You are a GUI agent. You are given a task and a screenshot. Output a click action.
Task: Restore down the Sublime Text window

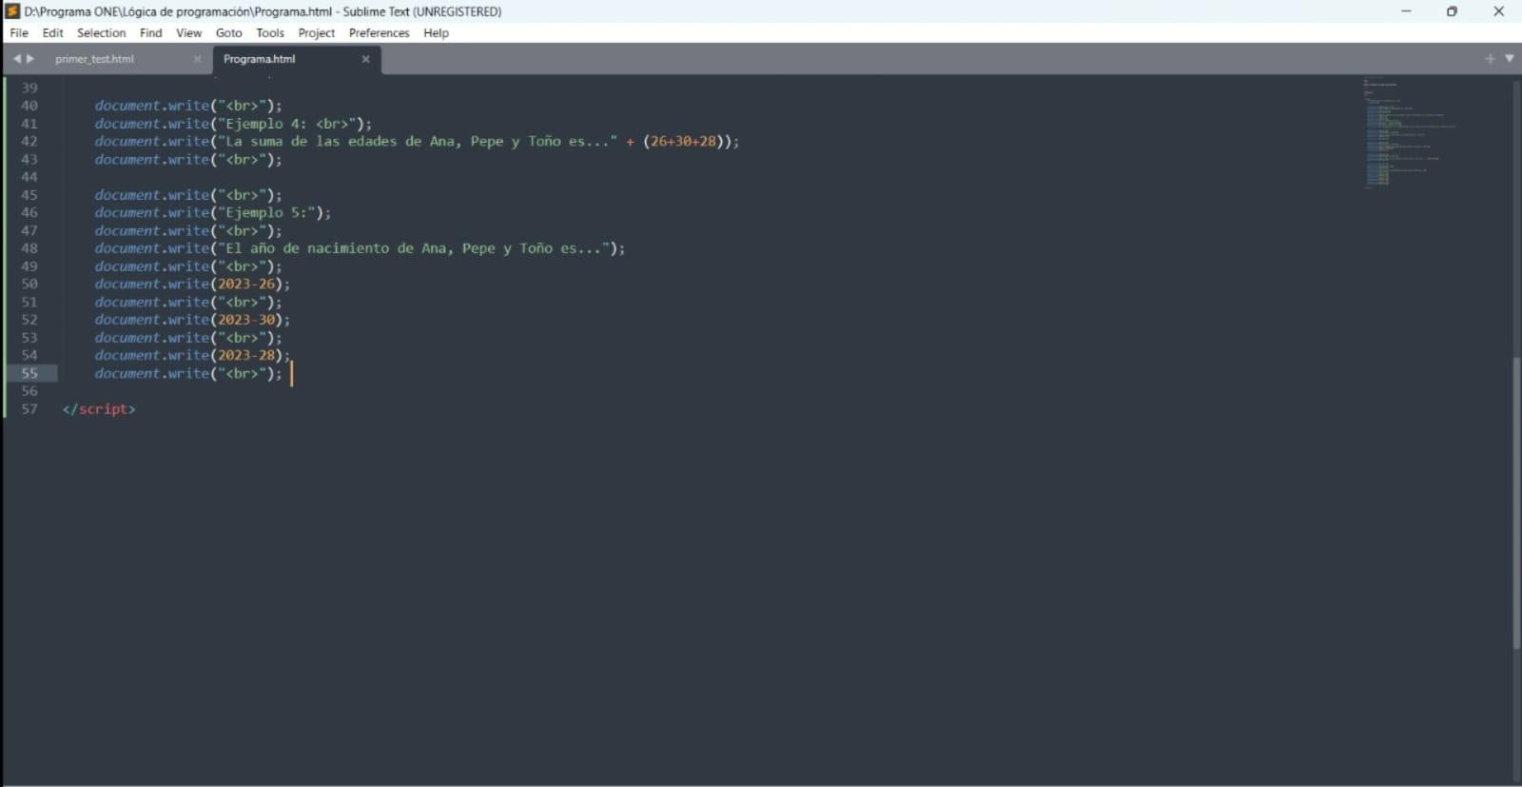click(x=1452, y=11)
